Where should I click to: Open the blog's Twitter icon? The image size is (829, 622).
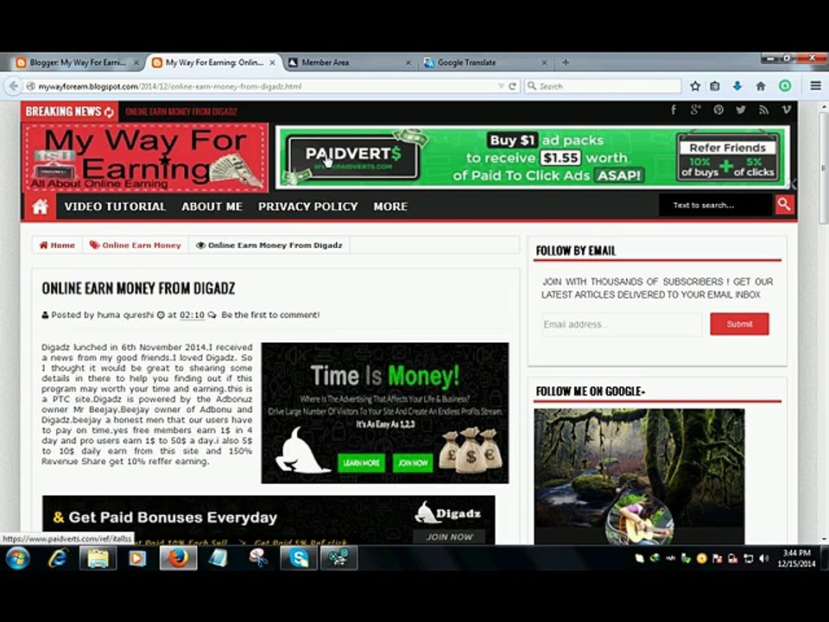pyautogui.click(x=741, y=110)
